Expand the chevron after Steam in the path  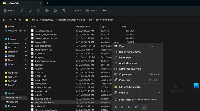pos(87,20)
